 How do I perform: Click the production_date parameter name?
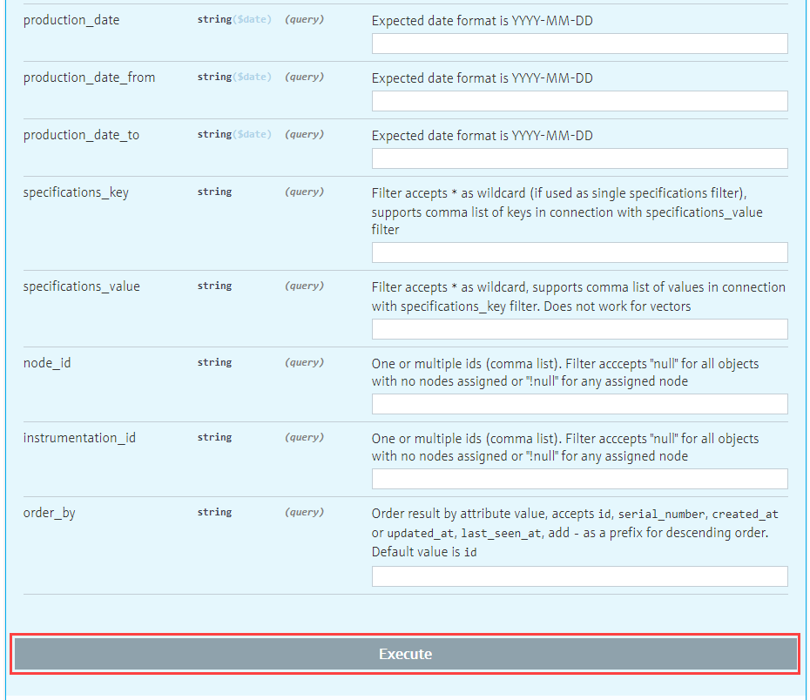71,20
